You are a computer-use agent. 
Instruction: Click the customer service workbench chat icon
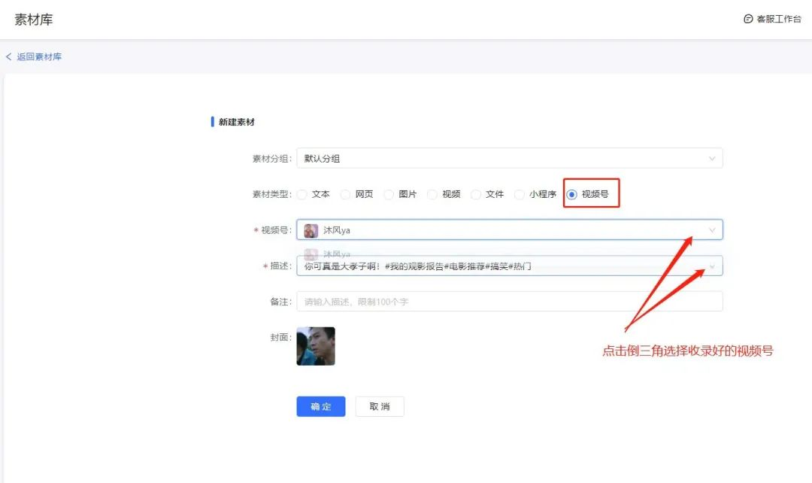coord(748,19)
